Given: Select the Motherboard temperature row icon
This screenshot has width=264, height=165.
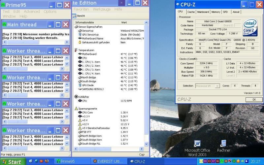Looking at the screenshot, I should click(x=80, y=54).
